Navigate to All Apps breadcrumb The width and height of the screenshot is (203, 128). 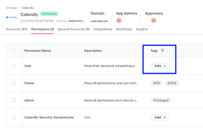pos(11,8)
